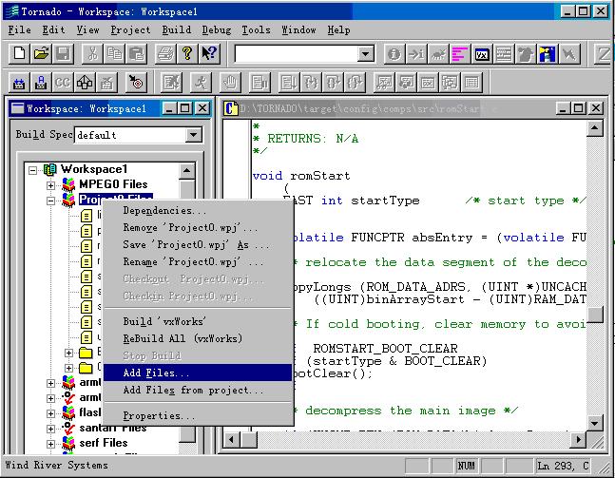Click the New file toolbar icon
The image size is (615, 478).
19,53
